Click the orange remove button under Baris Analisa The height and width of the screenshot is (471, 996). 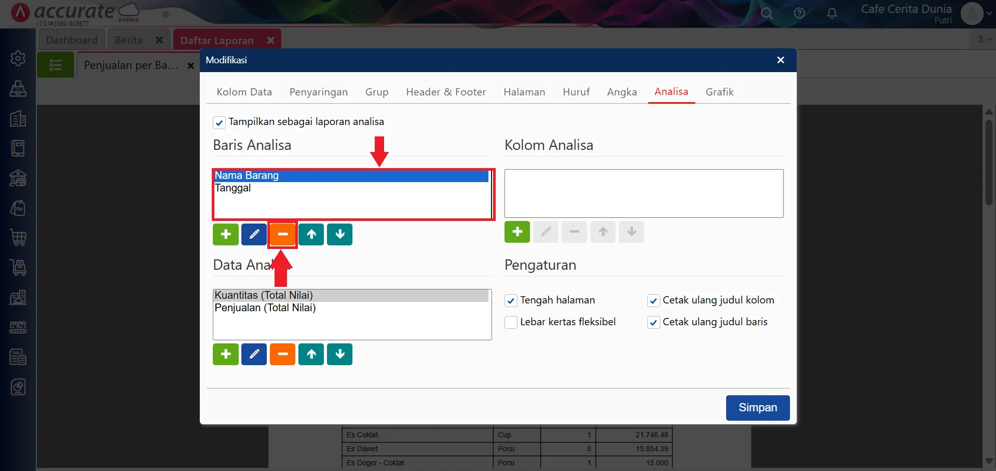282,234
